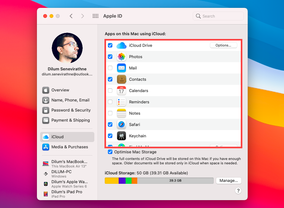This screenshot has width=284, height=208.
Task: Click the Safari app icon
Action: 121,124
